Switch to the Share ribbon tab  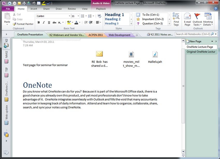[46, 9]
